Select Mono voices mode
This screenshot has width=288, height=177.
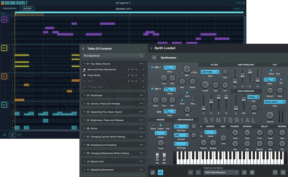153,125
